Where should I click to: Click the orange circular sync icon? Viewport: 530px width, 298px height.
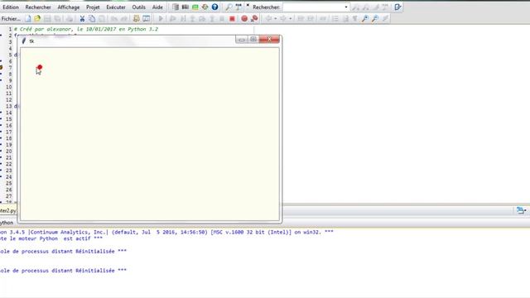click(x=205, y=7)
